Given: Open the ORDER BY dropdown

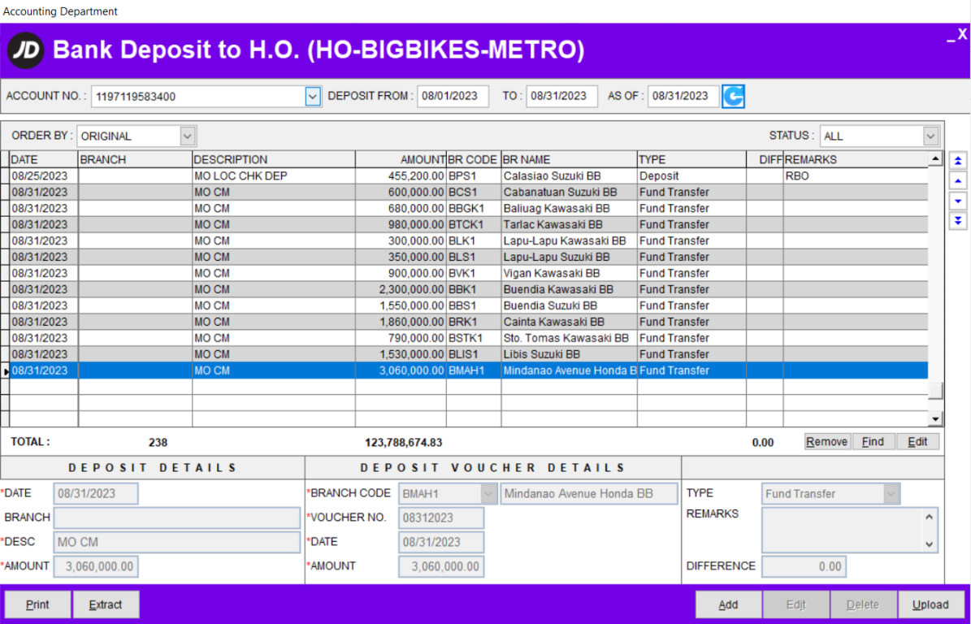Looking at the screenshot, I should [x=188, y=136].
